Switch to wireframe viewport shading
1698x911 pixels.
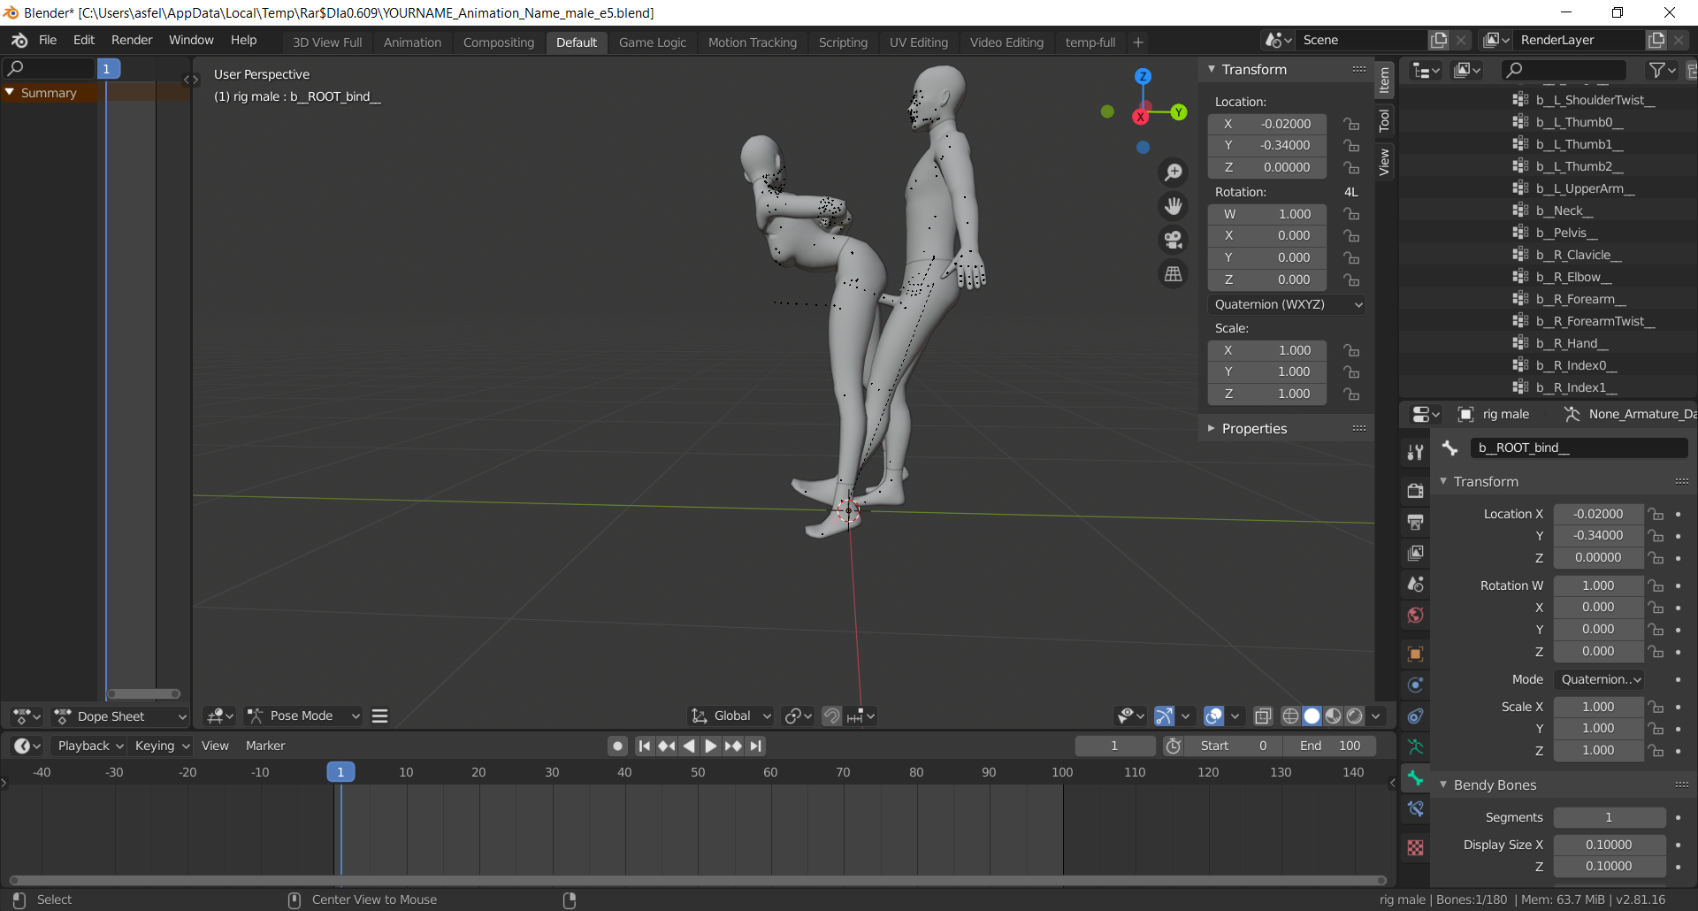click(x=1290, y=716)
